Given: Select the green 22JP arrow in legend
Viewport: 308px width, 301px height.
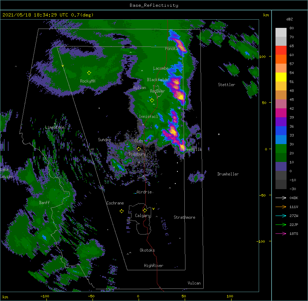Looking at the screenshot, I should coord(281,224).
